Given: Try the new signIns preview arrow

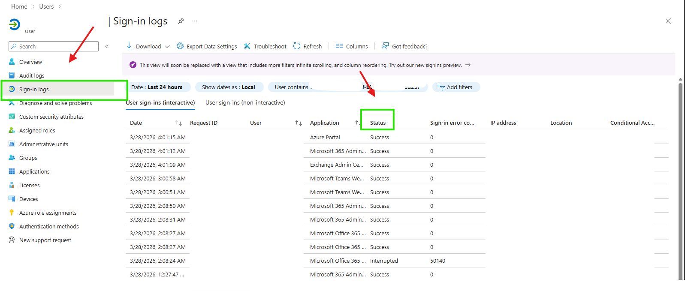Looking at the screenshot, I should coord(468,65).
